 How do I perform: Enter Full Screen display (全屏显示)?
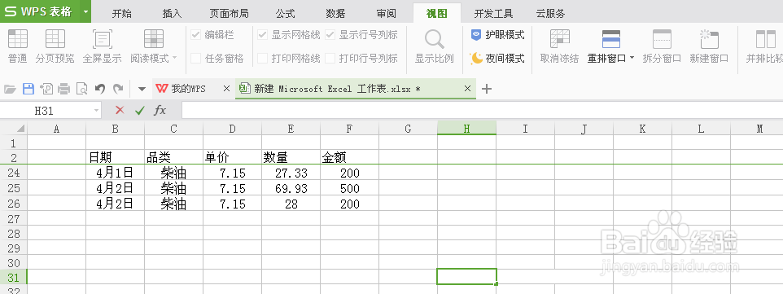tap(102, 46)
